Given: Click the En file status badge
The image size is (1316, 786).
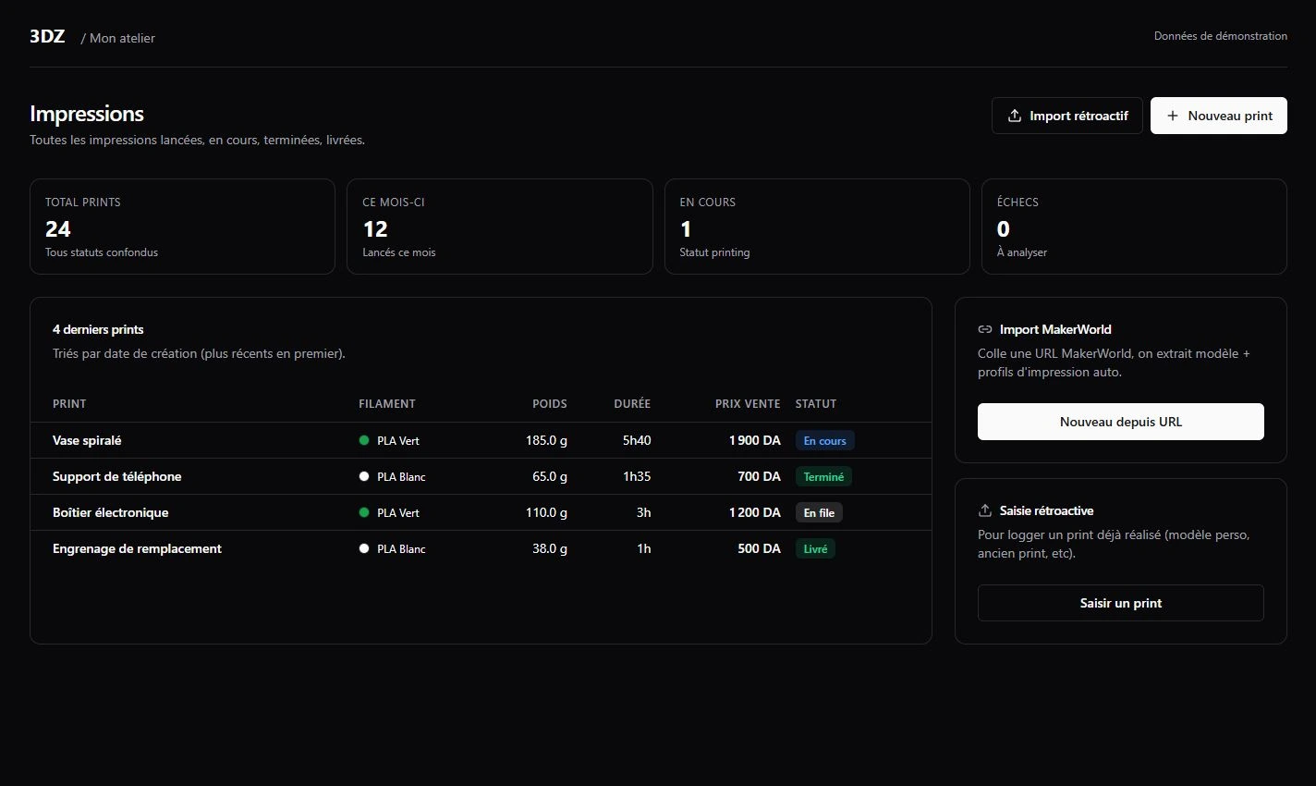Looking at the screenshot, I should click(x=819, y=513).
